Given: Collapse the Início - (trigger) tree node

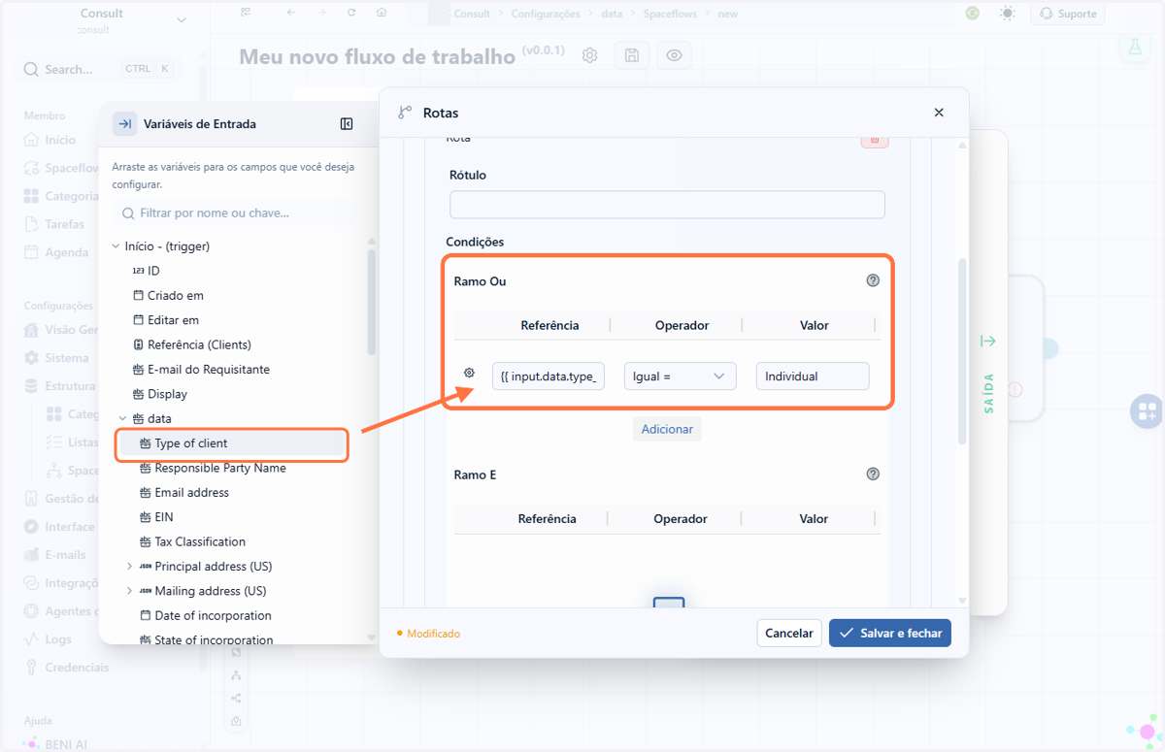Looking at the screenshot, I should (116, 246).
